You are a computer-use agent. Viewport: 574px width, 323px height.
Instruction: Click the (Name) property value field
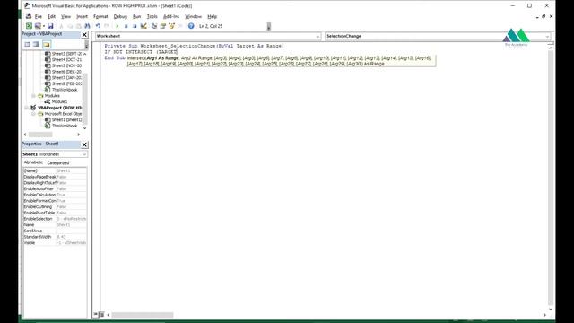[72, 170]
